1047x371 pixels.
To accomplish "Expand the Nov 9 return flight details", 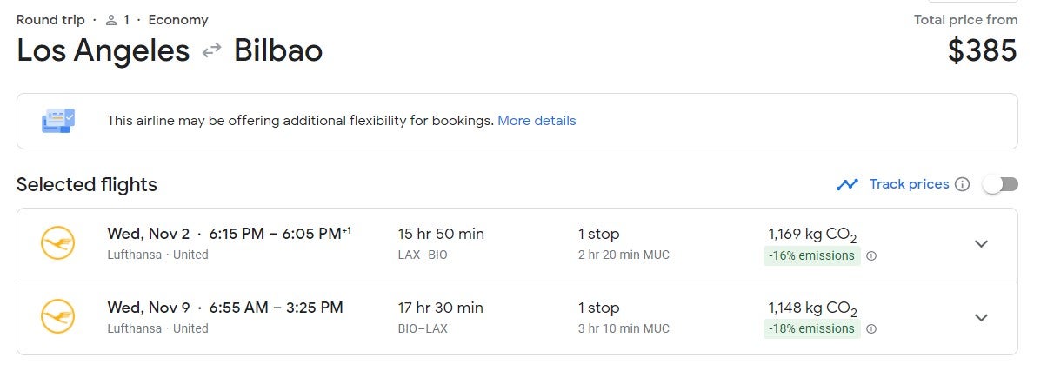I will 981,318.
